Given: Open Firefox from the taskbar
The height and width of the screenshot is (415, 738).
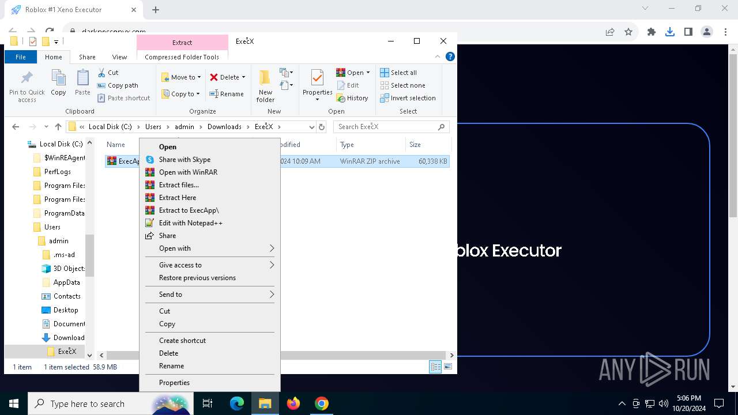Looking at the screenshot, I should point(293,403).
